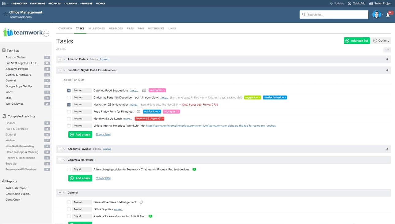The width and height of the screenshot is (395, 224).
Task: Open the 66 completed tasks link
Action: [103, 134]
